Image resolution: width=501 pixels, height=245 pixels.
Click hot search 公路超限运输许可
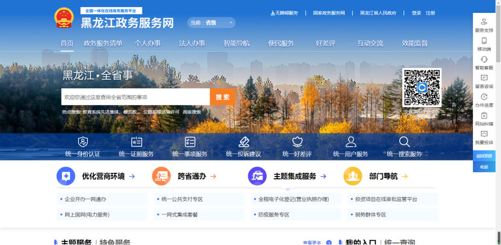point(162,112)
